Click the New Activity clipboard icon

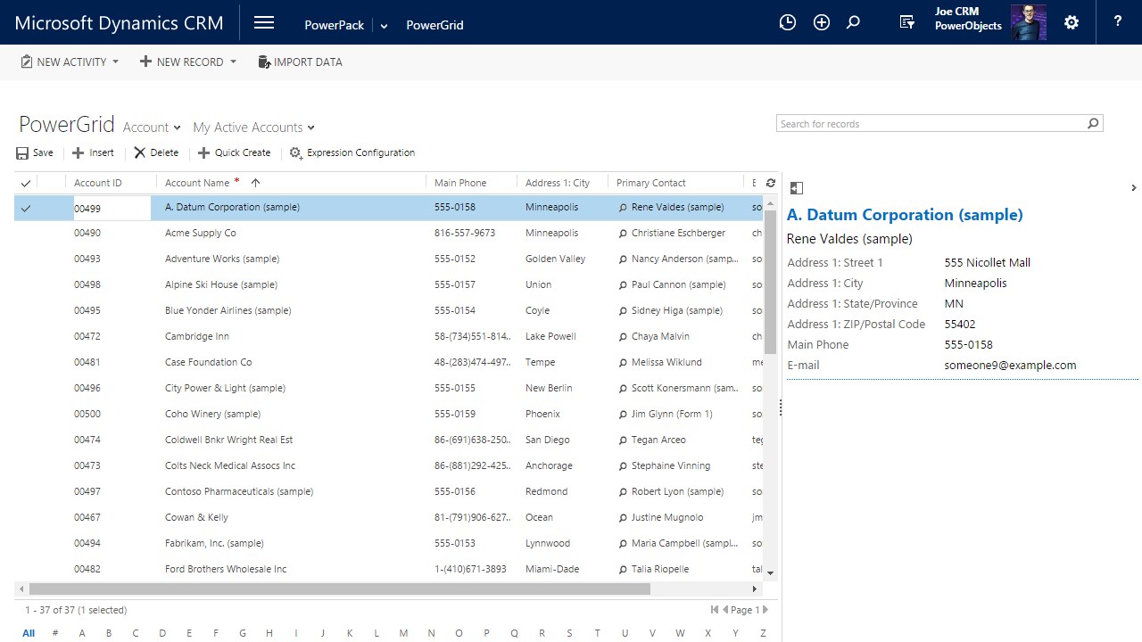pyautogui.click(x=27, y=62)
